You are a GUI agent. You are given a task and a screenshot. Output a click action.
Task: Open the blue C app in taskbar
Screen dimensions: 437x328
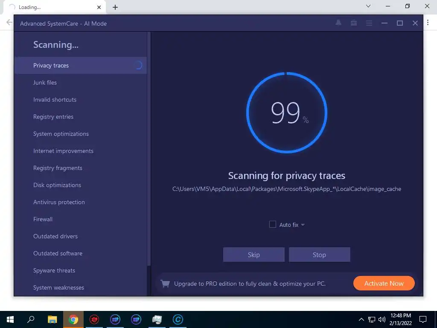coord(178,319)
